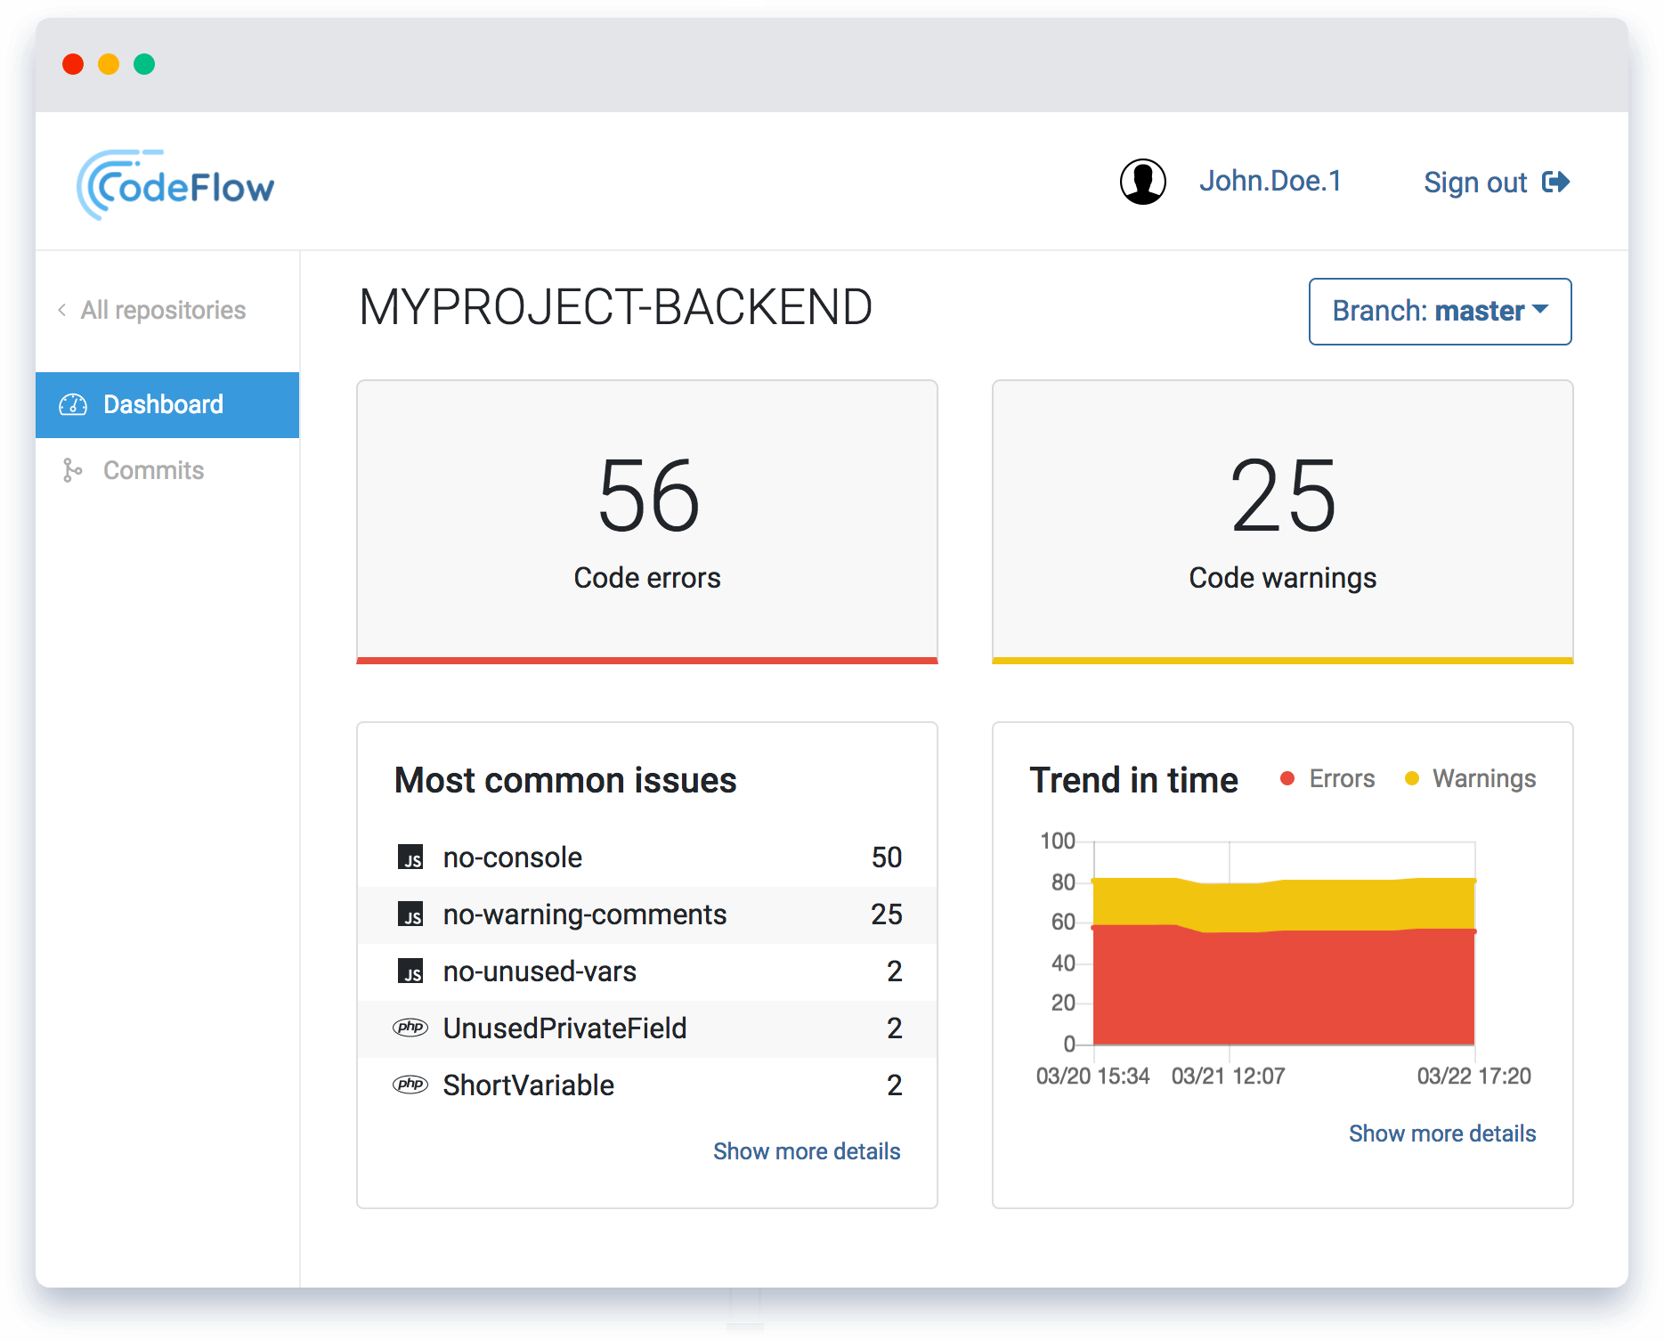Click the JS icon next to no-console

click(411, 857)
